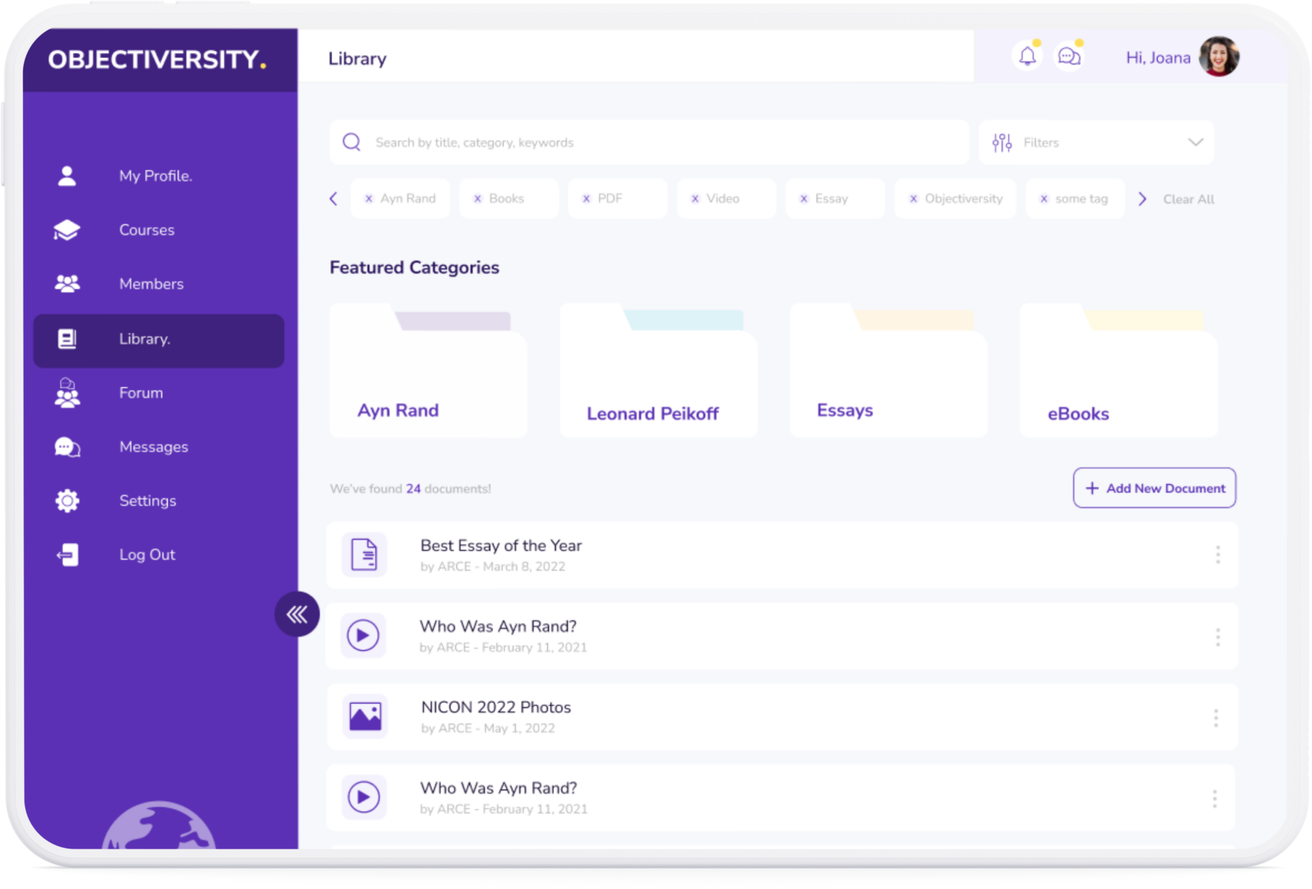Open the Forum sidebar item
The width and height of the screenshot is (1312, 889).
(140, 393)
